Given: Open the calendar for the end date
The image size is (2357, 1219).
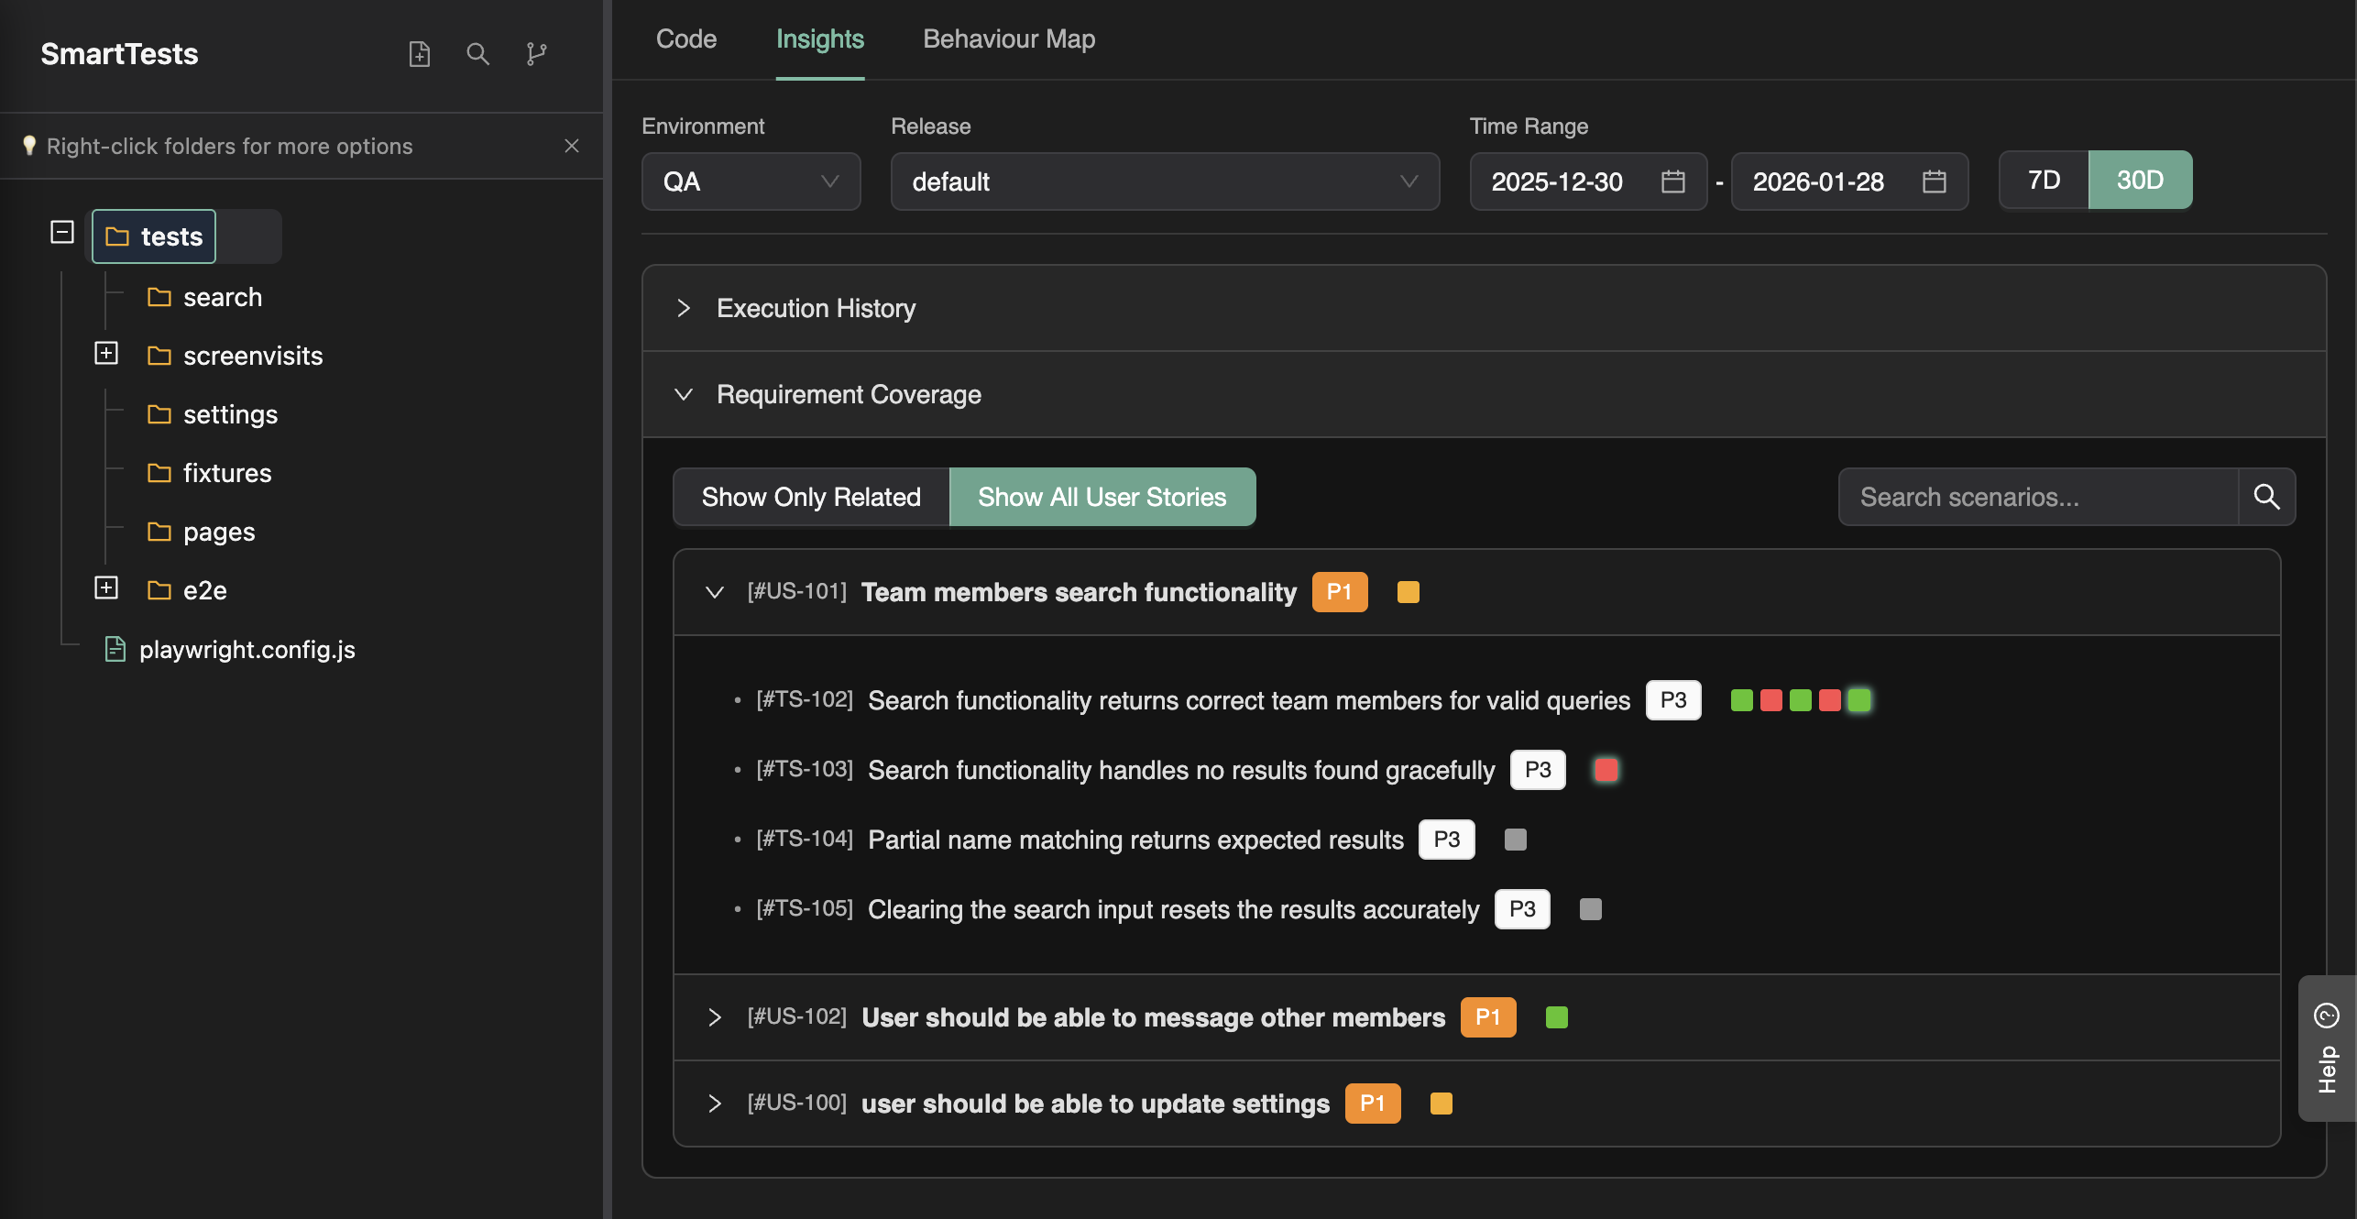Looking at the screenshot, I should [1935, 181].
